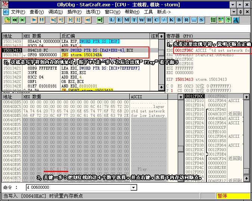
Task: Click the Step over toolbar icon
Action: (61, 20)
